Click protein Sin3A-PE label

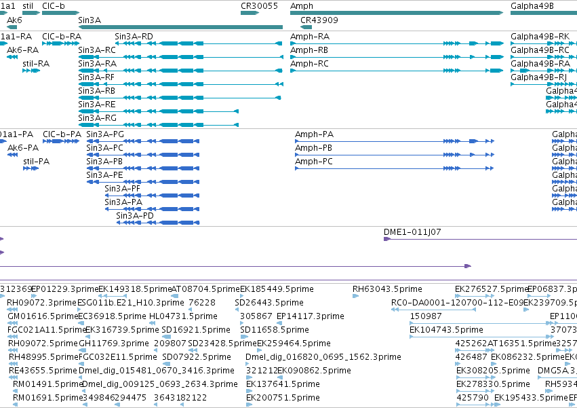(x=104, y=175)
